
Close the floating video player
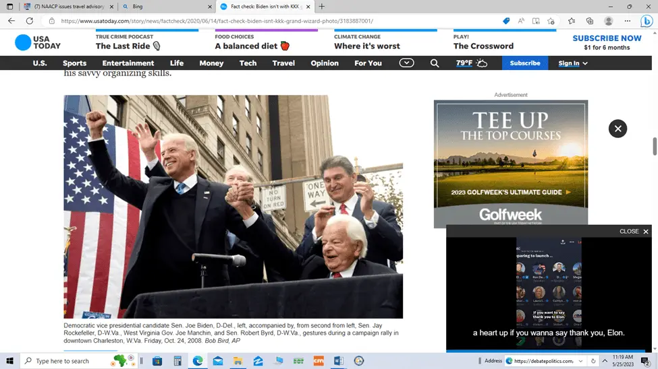pyautogui.click(x=634, y=231)
